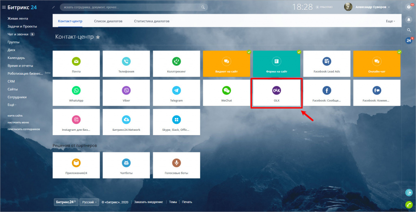Open Живая лента in left menu
Viewport: 416px width, 212px height.
(18, 19)
